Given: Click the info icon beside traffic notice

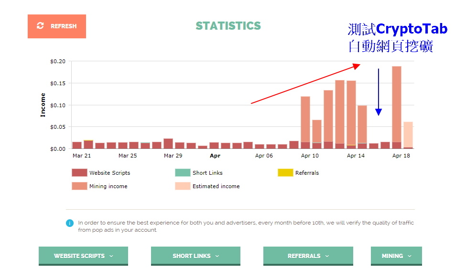Looking at the screenshot, I should (x=70, y=223).
